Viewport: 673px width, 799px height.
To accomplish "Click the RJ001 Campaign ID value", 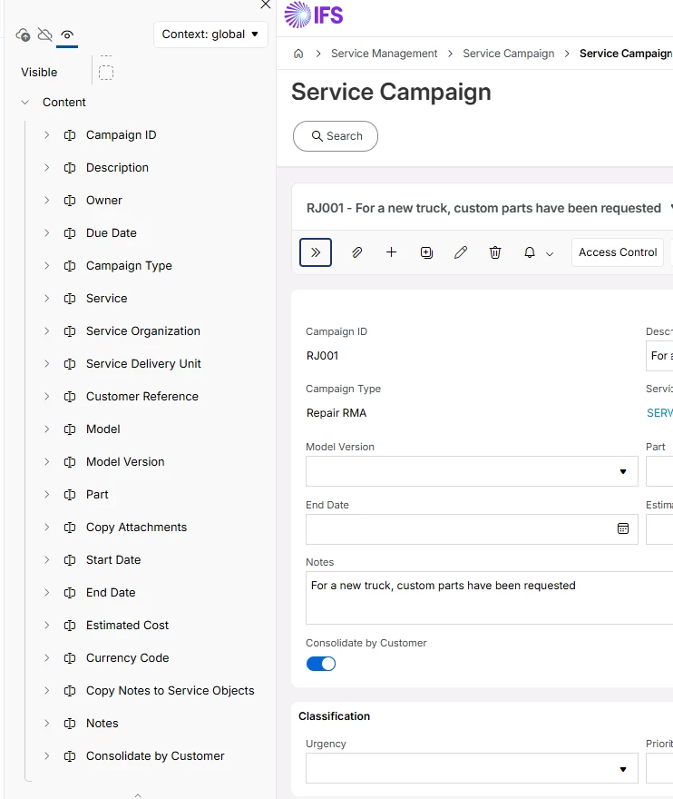I will coord(322,356).
